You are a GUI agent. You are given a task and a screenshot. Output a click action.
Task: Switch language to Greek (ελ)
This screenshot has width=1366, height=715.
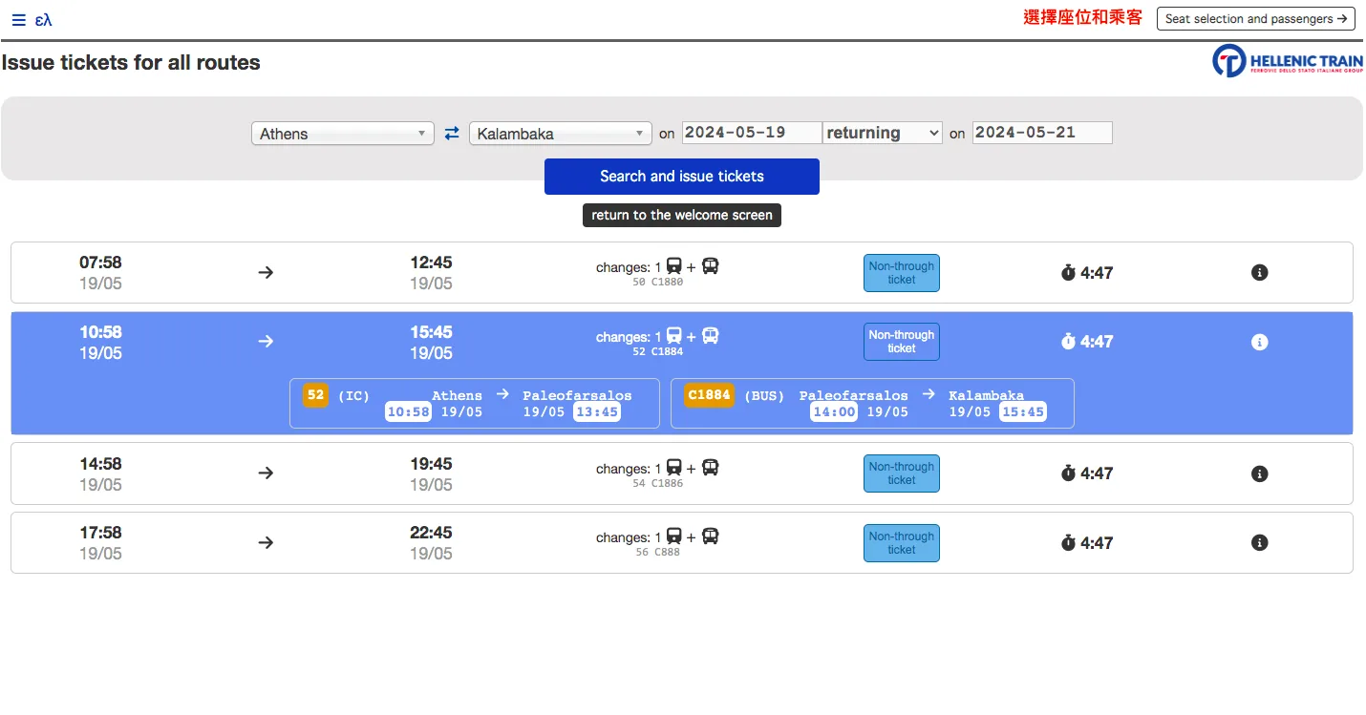coord(43,19)
